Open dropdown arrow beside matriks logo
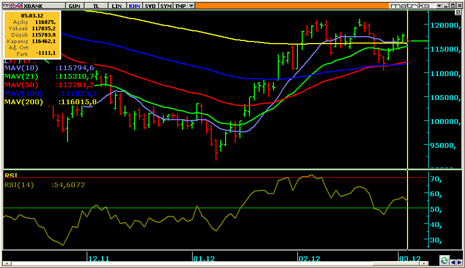The image size is (465, 268). (439, 6)
